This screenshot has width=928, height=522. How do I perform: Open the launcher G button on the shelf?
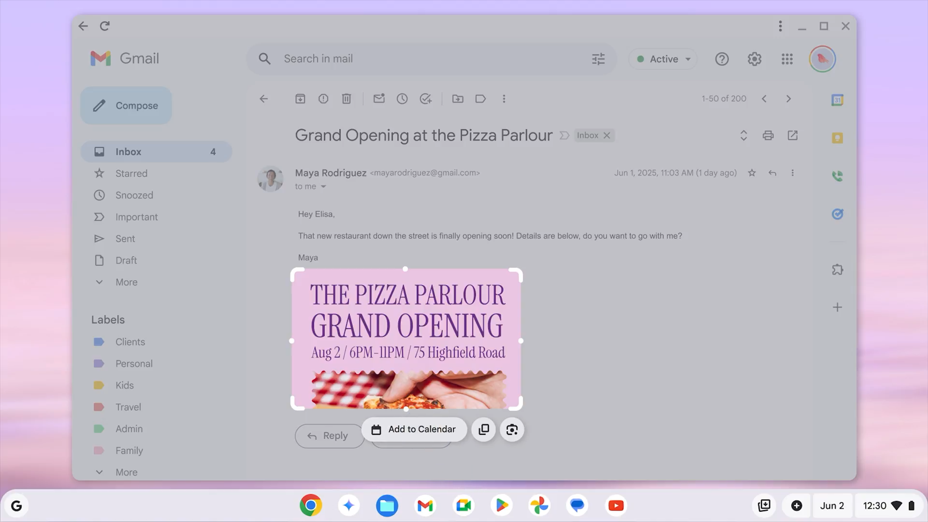point(17,506)
